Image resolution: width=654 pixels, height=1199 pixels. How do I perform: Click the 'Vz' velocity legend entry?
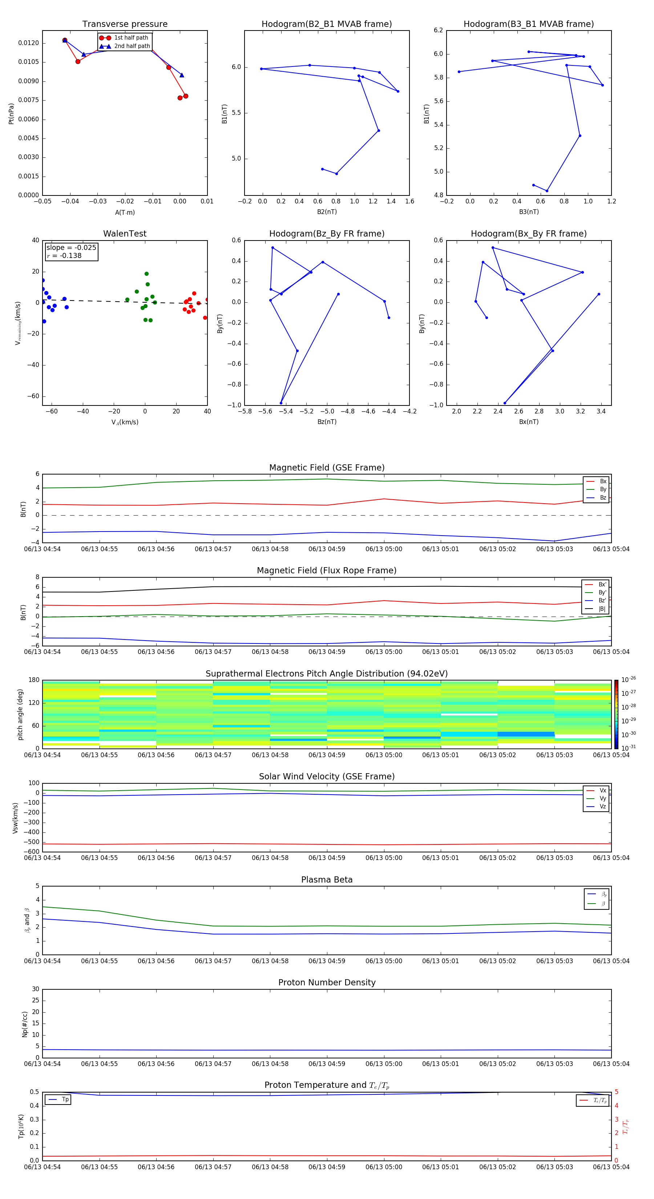tap(596, 807)
